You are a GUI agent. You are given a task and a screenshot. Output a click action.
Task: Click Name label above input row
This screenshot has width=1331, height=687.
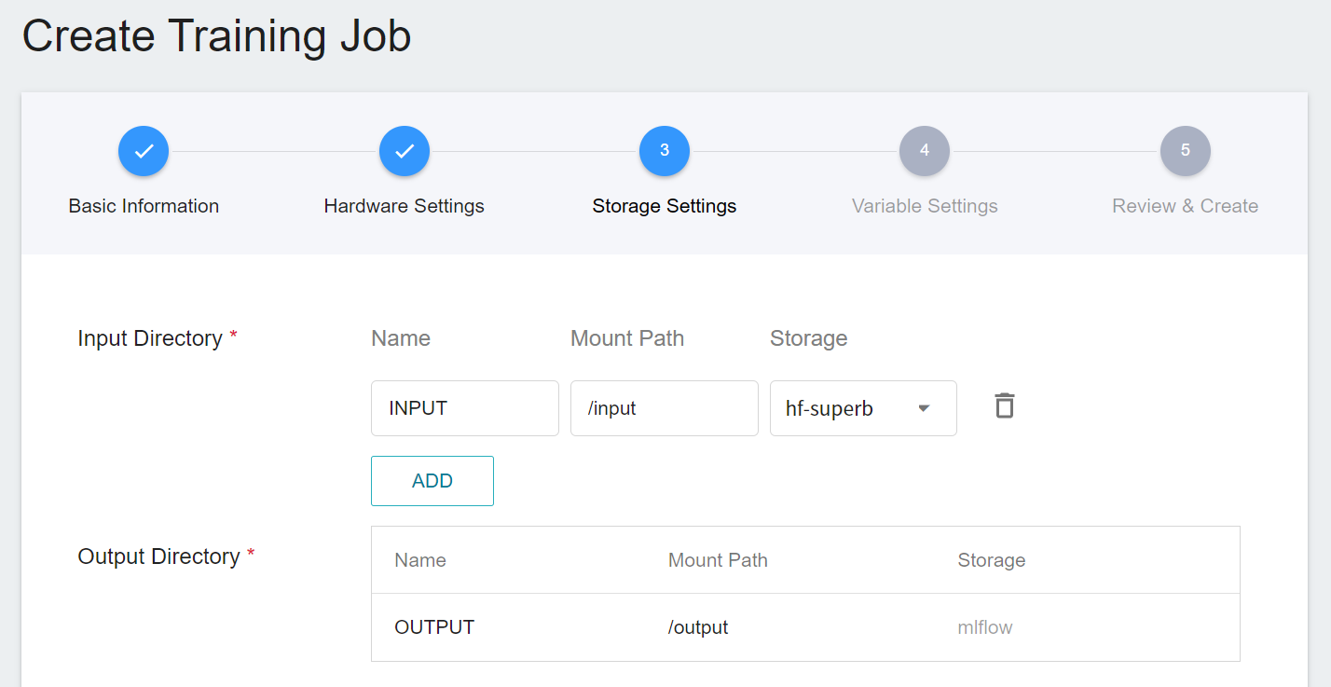(x=401, y=338)
